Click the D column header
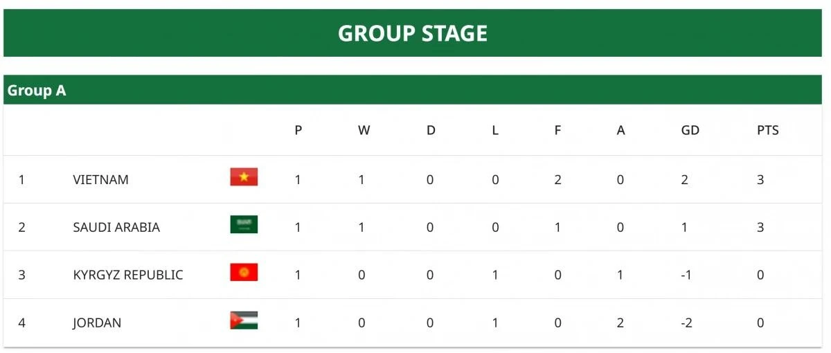This screenshot has width=831, height=353. coord(431,130)
